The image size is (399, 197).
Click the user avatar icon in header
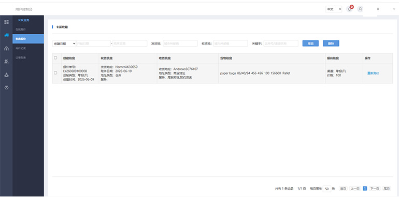(x=360, y=9)
